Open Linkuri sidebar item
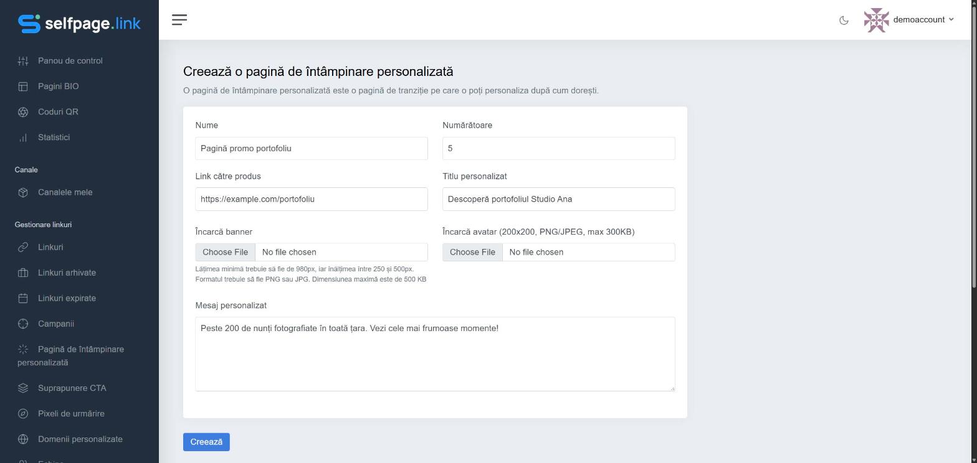This screenshot has height=463, width=977. [50, 247]
